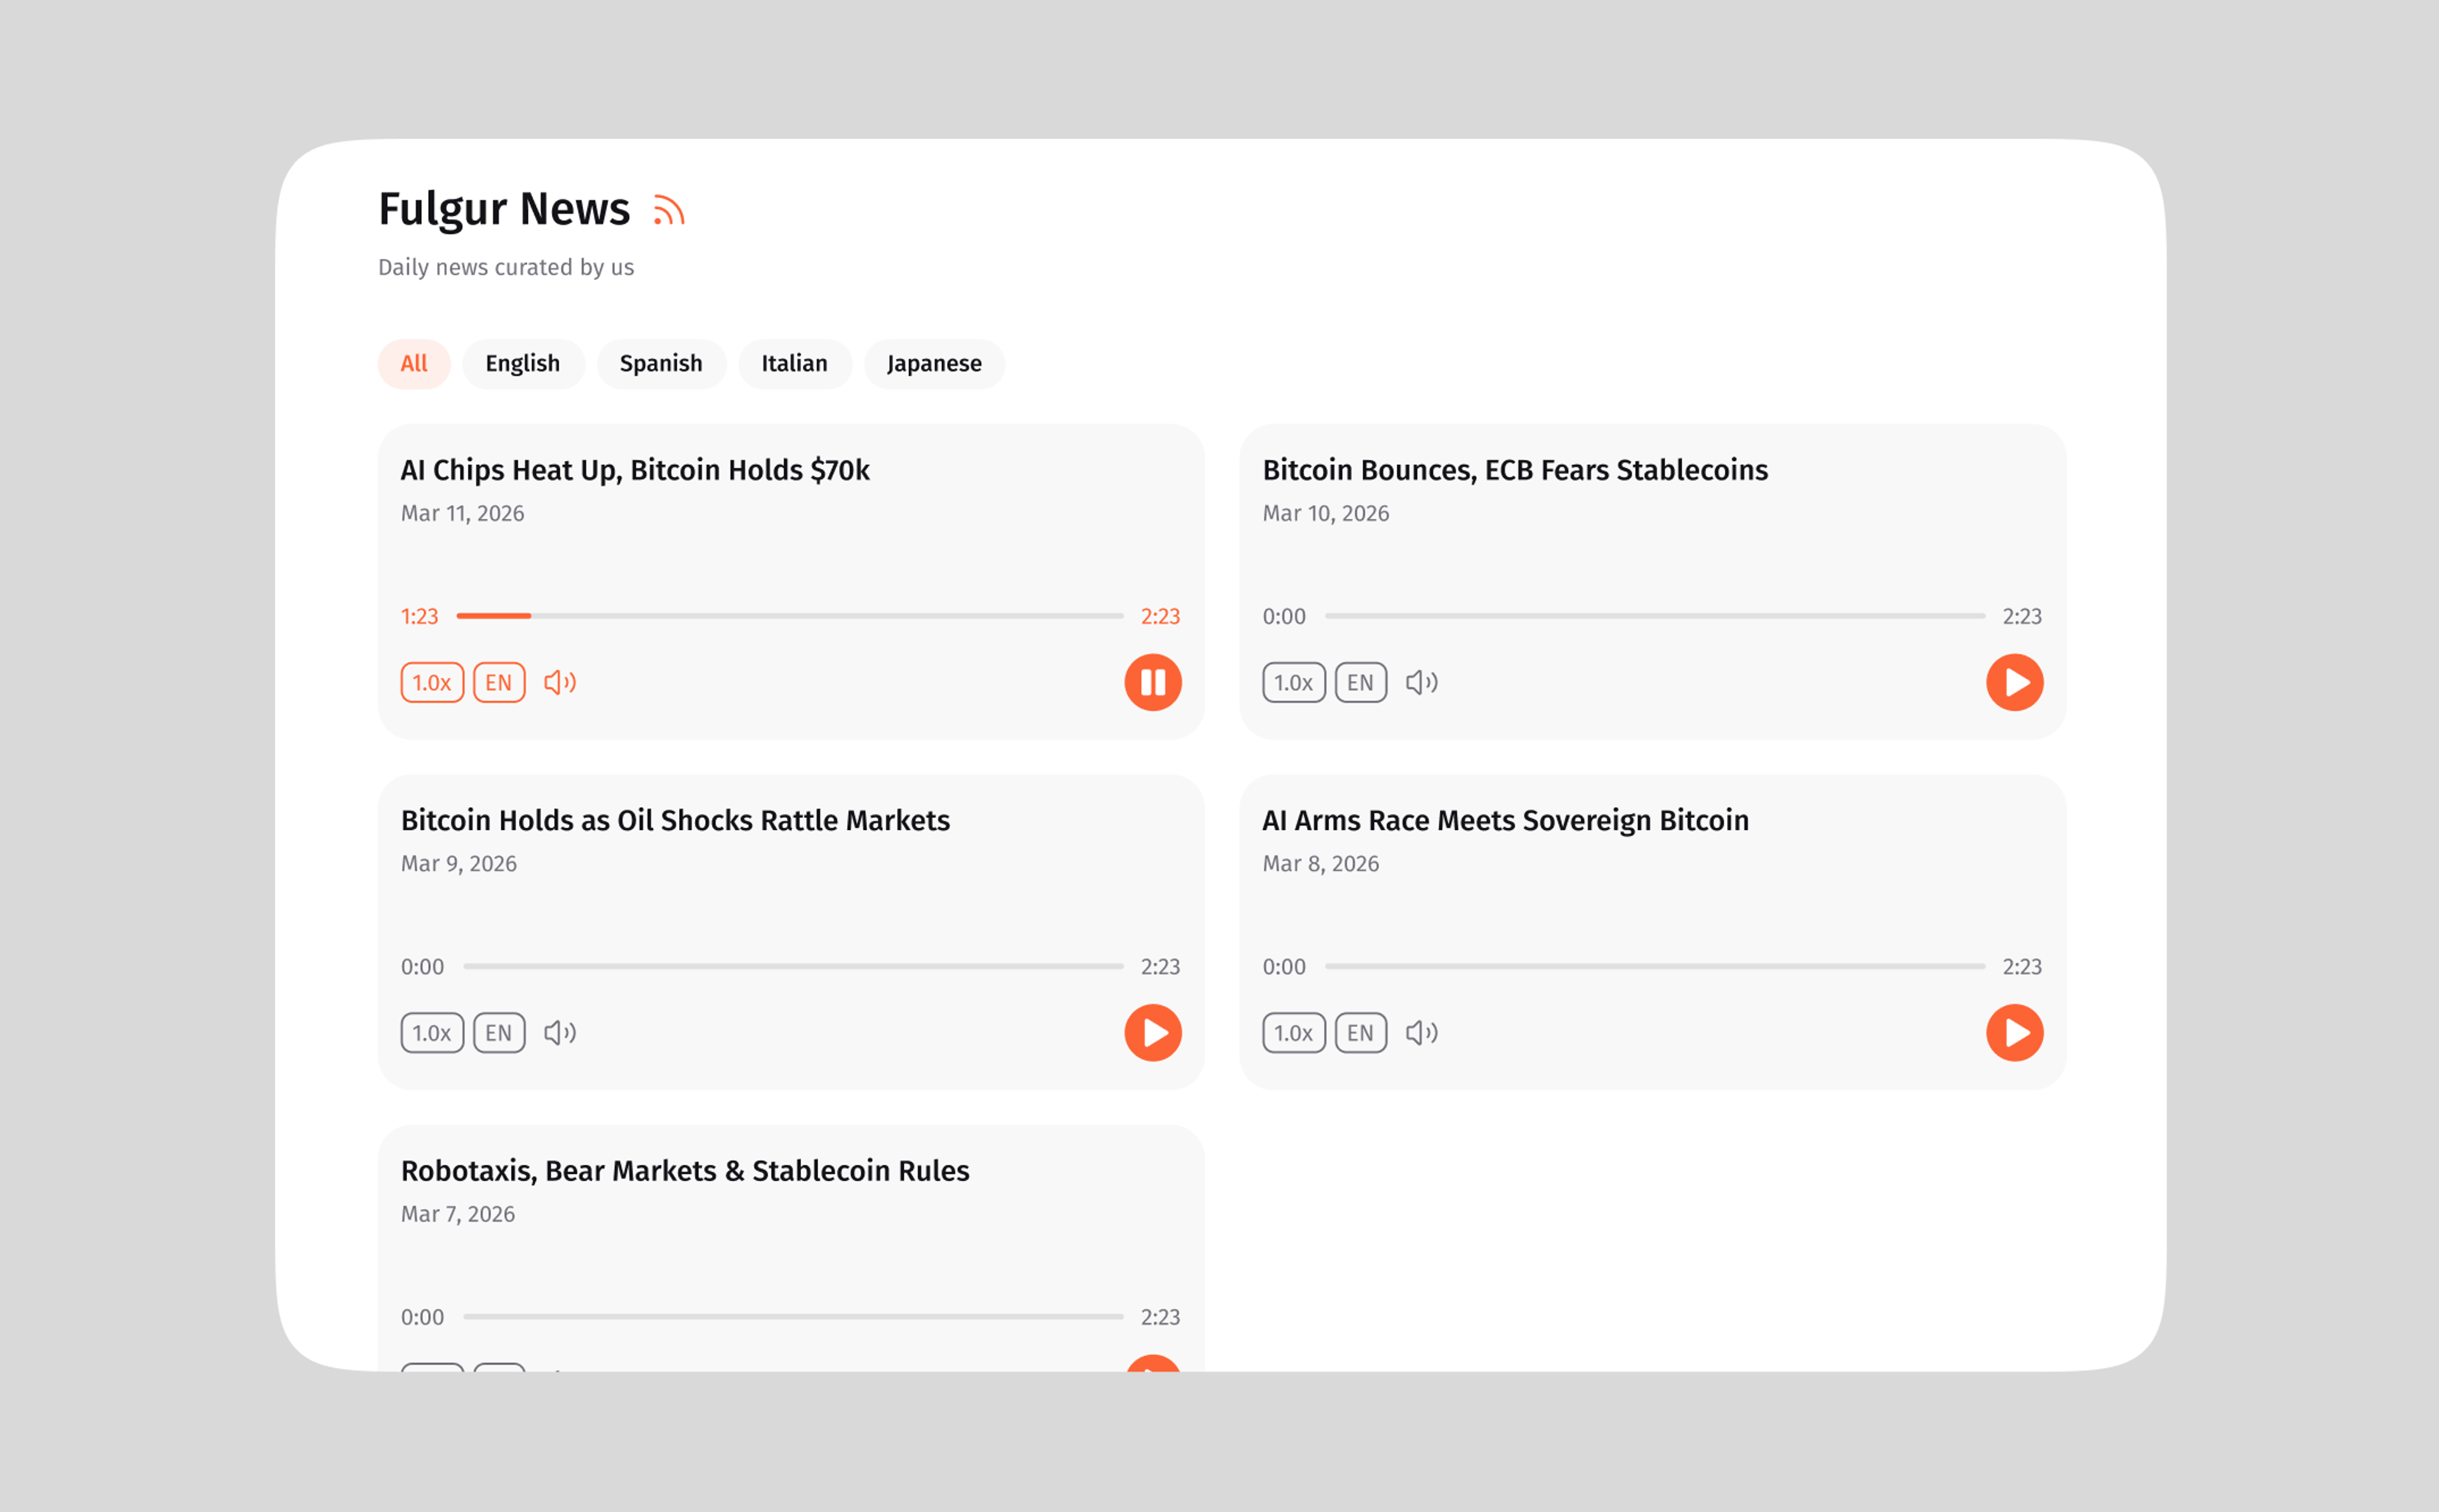Screen dimensions: 2439x1512
Task: Switch EN language on the AI Chips Heat Up card
Action: coord(499,682)
